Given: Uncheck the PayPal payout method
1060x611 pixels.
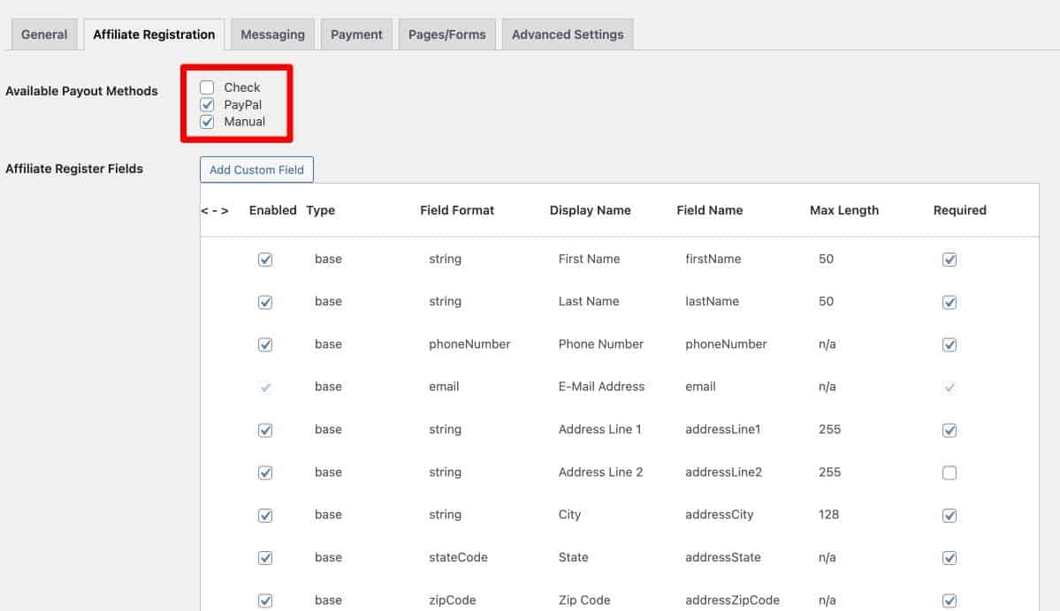Looking at the screenshot, I should pos(207,105).
